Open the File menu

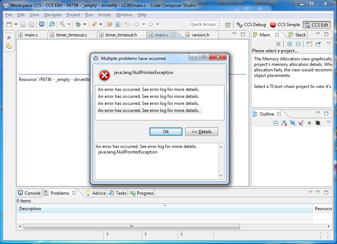[8, 15]
